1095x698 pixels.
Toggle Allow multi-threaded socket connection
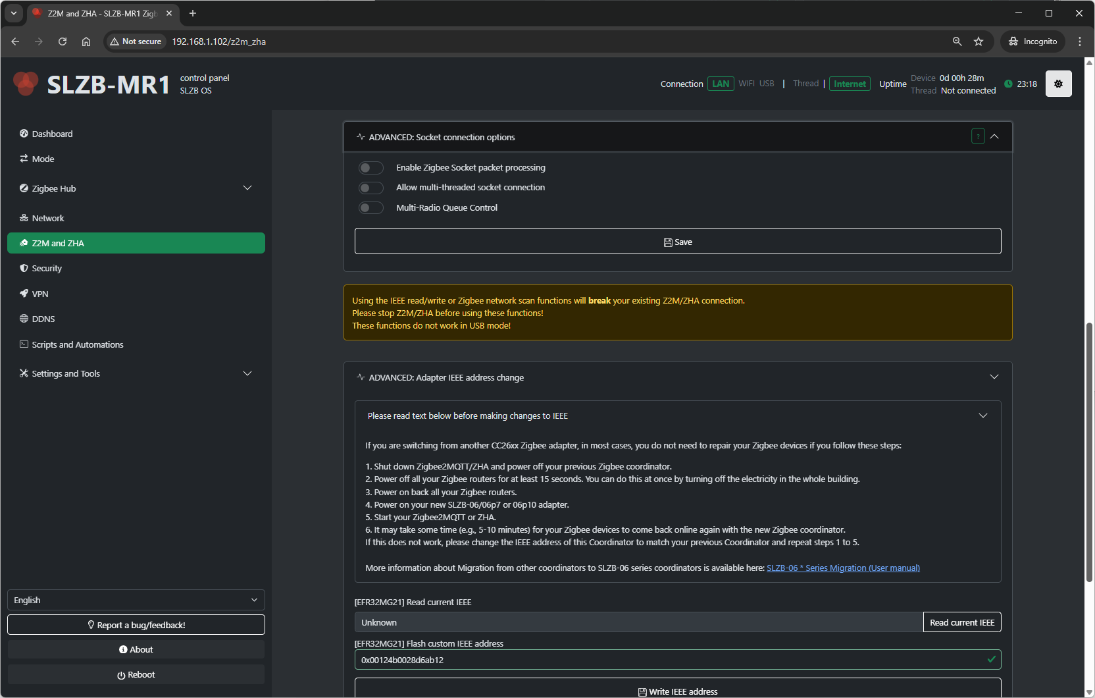371,188
